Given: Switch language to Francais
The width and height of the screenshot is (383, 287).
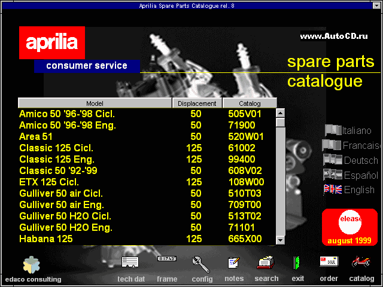Looking at the screenshot, I should tap(361, 145).
